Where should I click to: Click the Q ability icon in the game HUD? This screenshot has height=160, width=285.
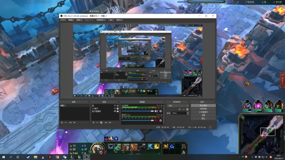click(x=118, y=147)
